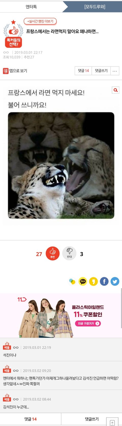Click magnifier icon to enlarge image
Viewport: 122px width, 426px height.
(116, 90)
